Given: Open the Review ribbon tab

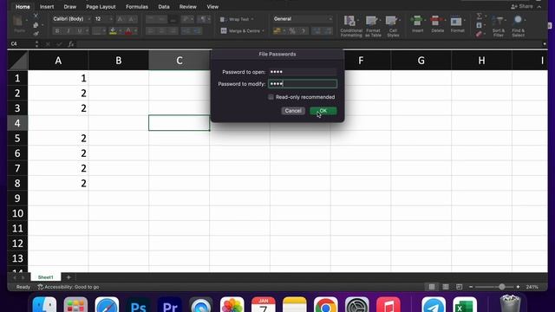Looking at the screenshot, I should 187,7.
